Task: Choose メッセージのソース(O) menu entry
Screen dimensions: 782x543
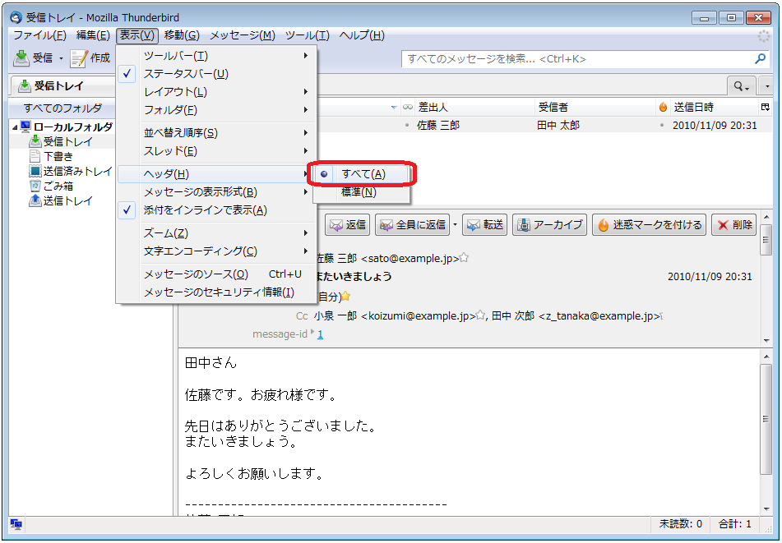Action: [217, 274]
